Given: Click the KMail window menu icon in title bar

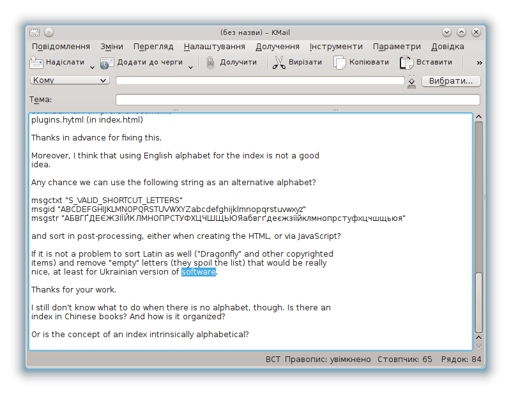Looking at the screenshot, I should coord(34,33).
